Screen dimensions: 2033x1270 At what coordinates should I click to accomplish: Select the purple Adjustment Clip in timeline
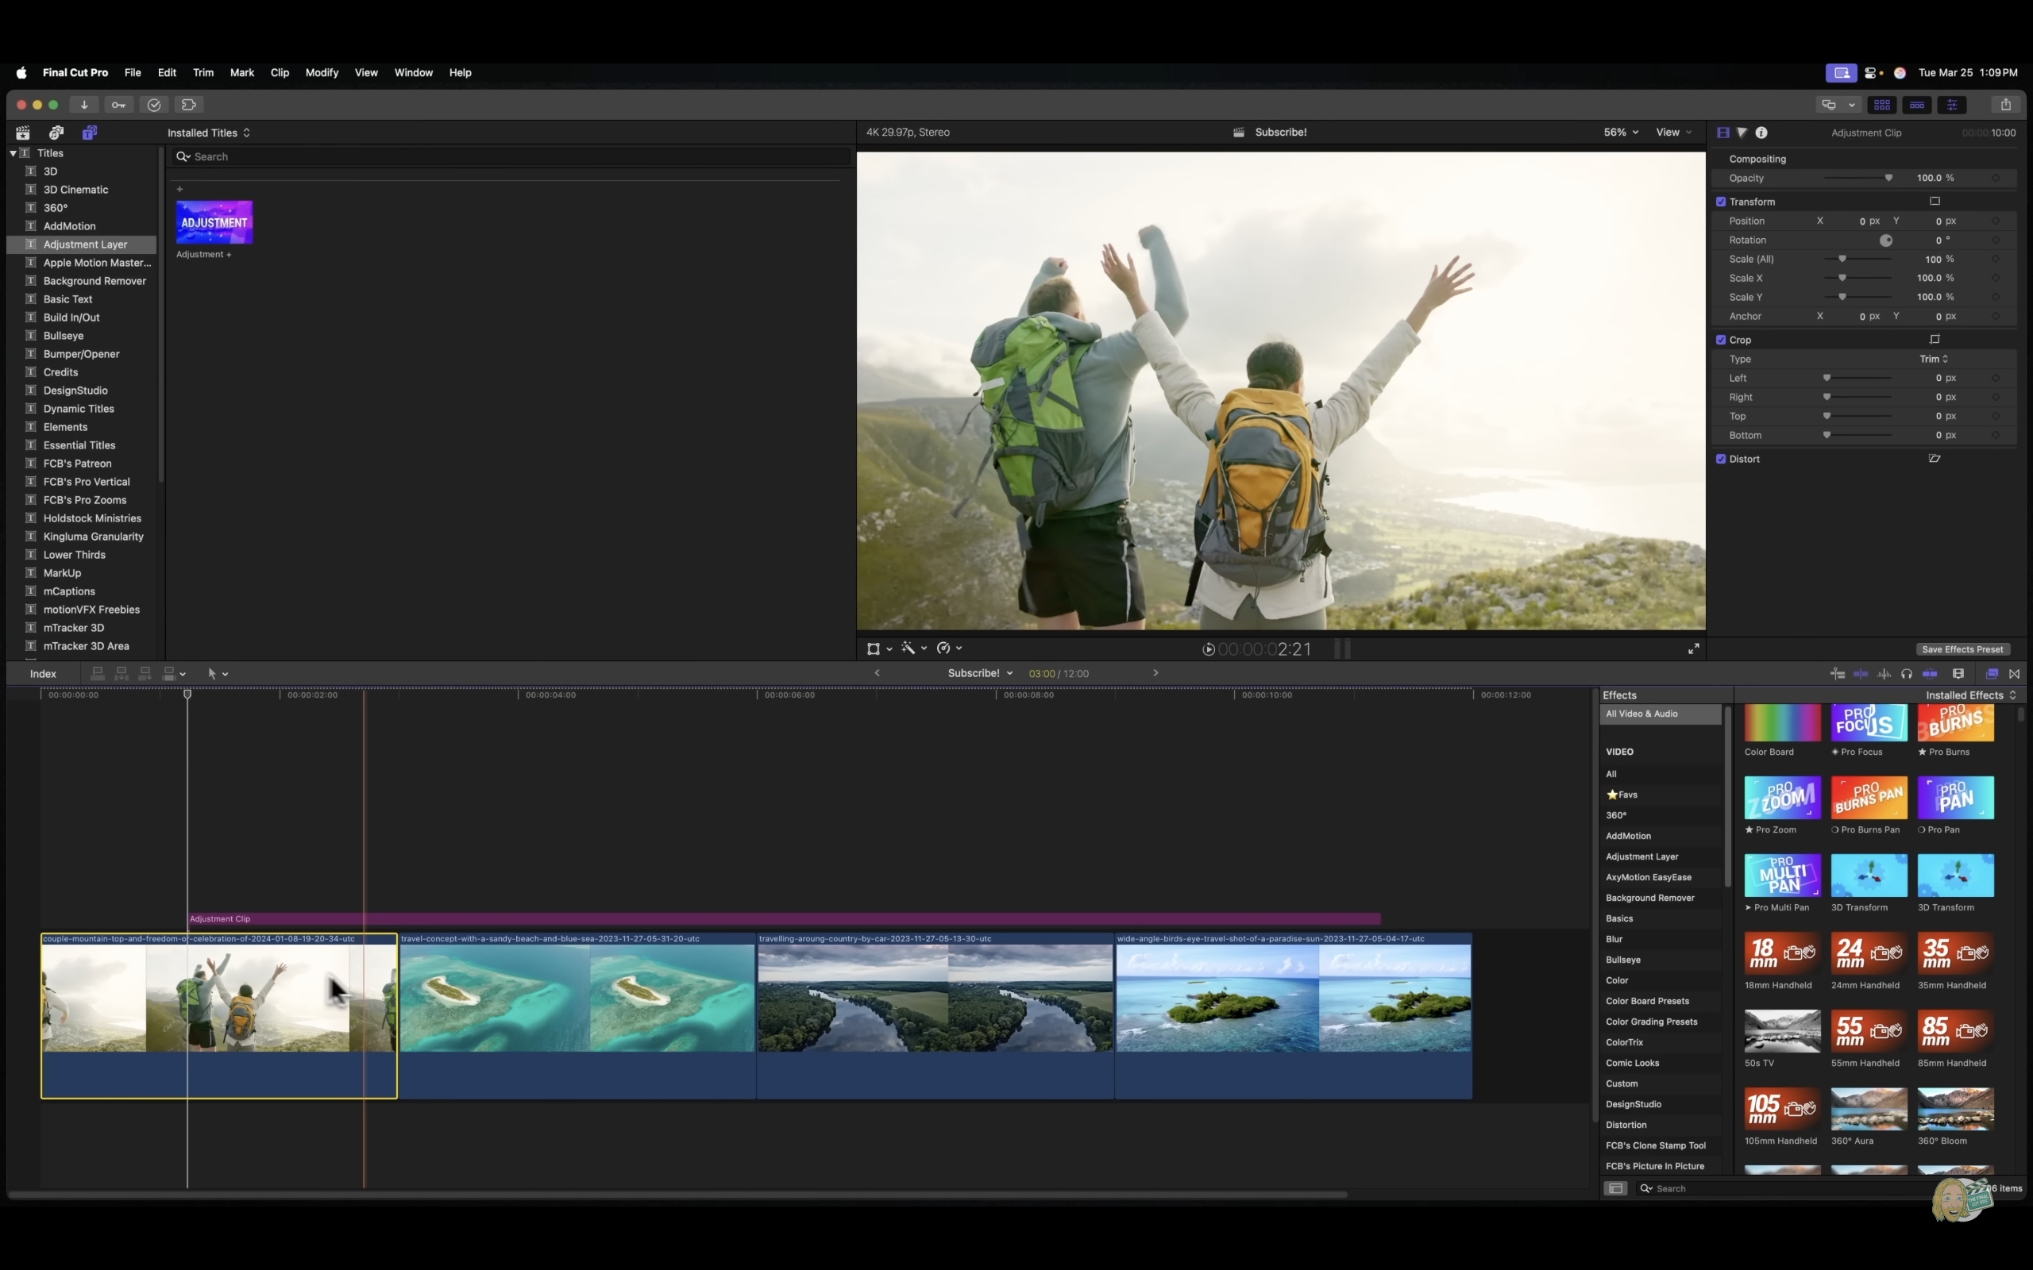click(784, 919)
